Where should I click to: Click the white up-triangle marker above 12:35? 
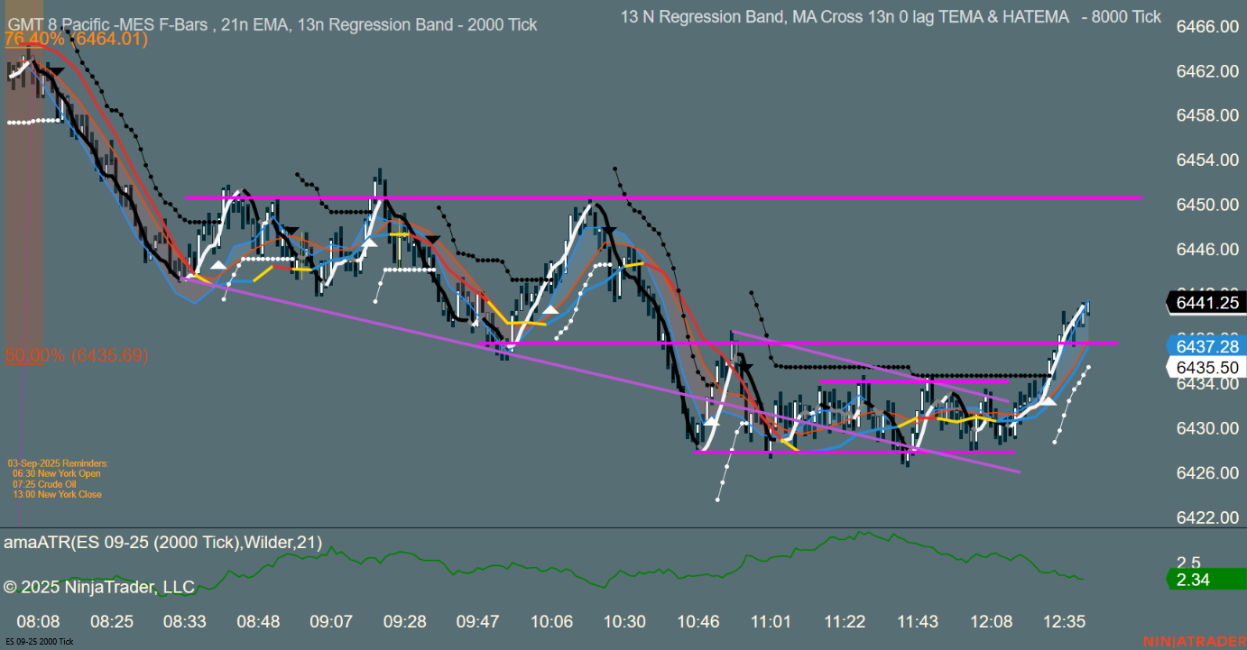[1047, 399]
